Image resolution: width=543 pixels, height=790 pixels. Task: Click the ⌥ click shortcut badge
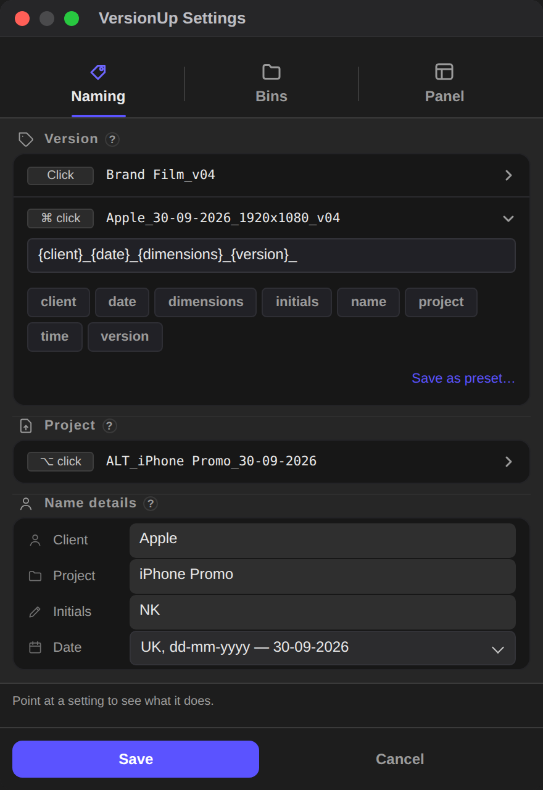[x=60, y=462]
